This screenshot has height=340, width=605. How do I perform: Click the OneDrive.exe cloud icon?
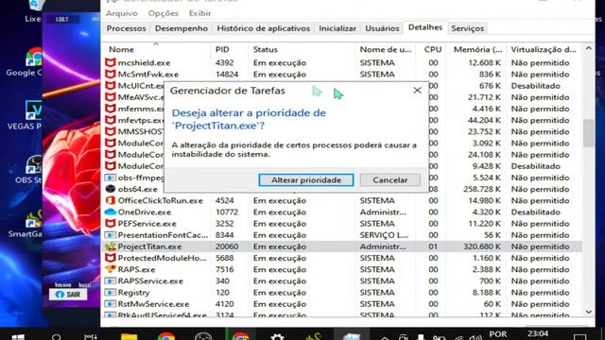111,212
